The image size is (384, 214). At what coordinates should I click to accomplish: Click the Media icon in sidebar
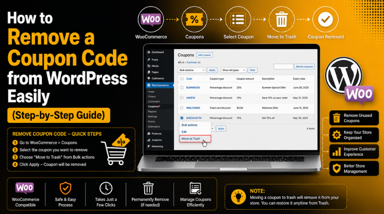148,66
